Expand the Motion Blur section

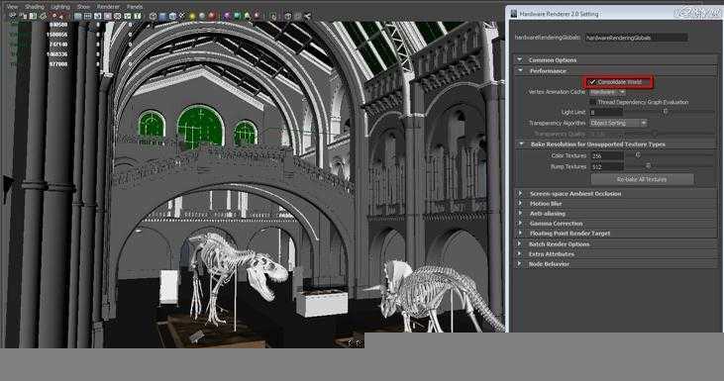coord(520,204)
